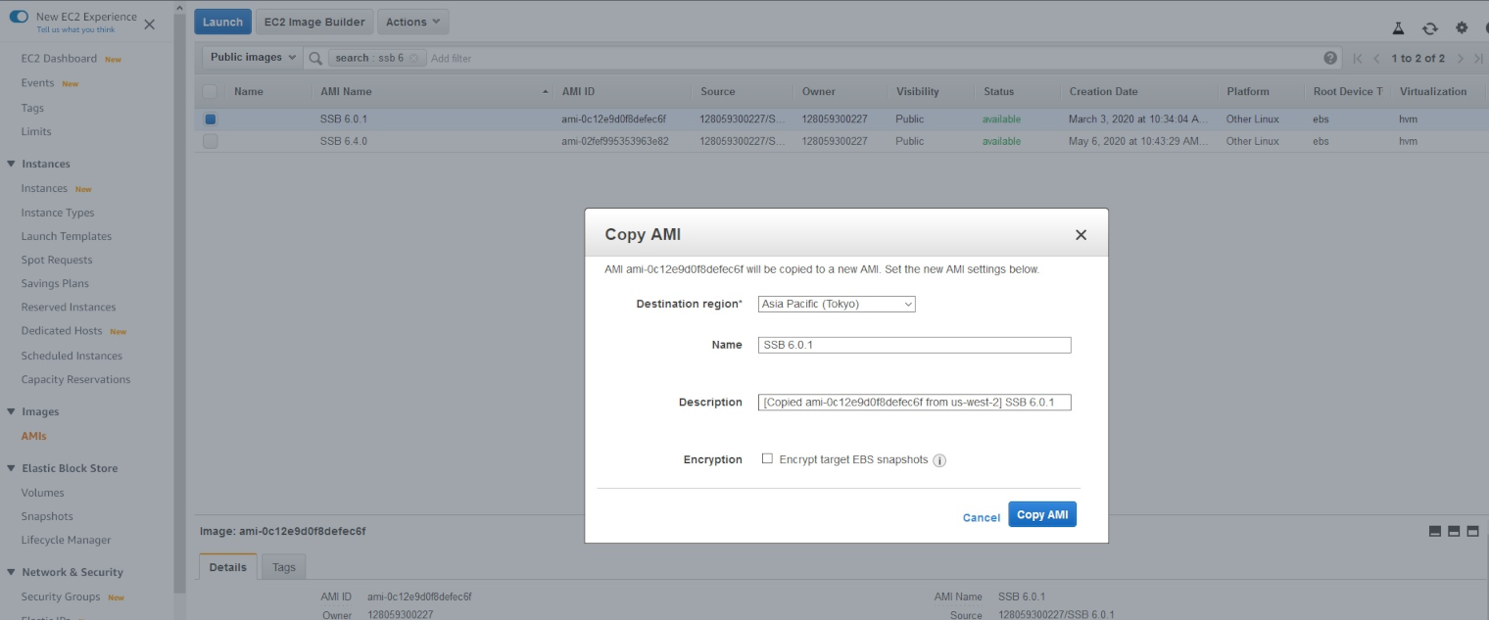Close the Copy AMI dialog with X

(1081, 235)
